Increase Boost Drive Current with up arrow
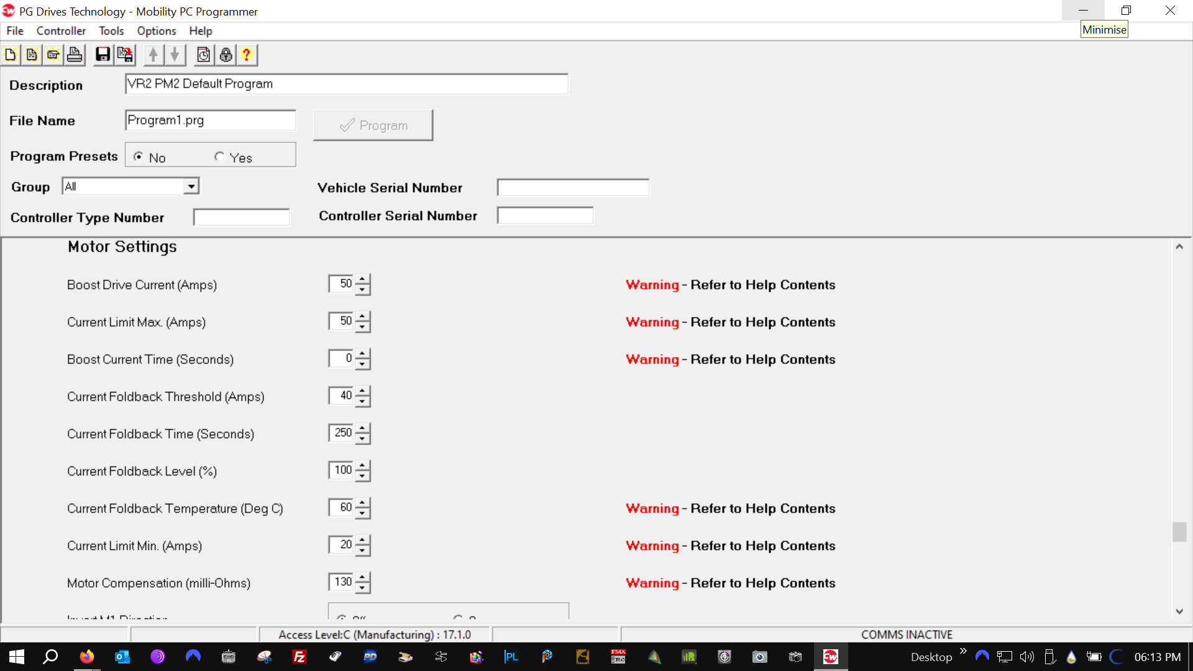1193x671 pixels. (363, 279)
